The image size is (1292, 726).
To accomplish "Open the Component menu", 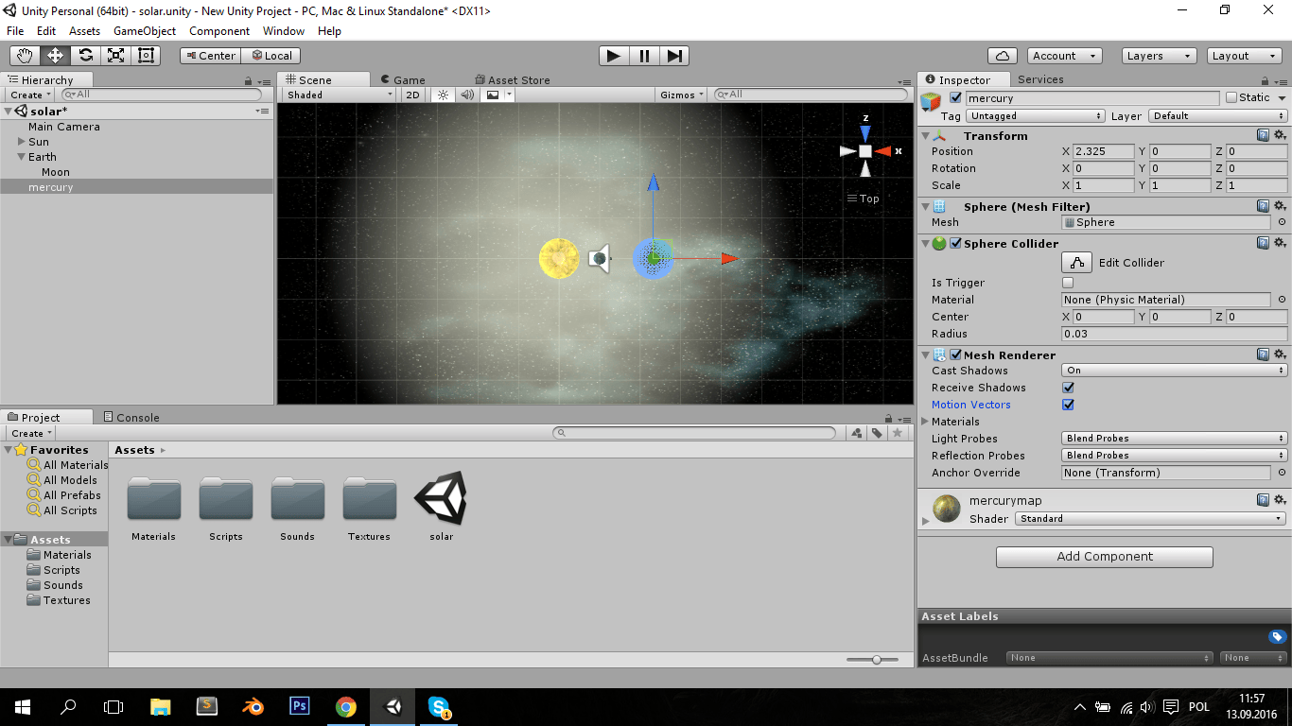I will 219,31.
